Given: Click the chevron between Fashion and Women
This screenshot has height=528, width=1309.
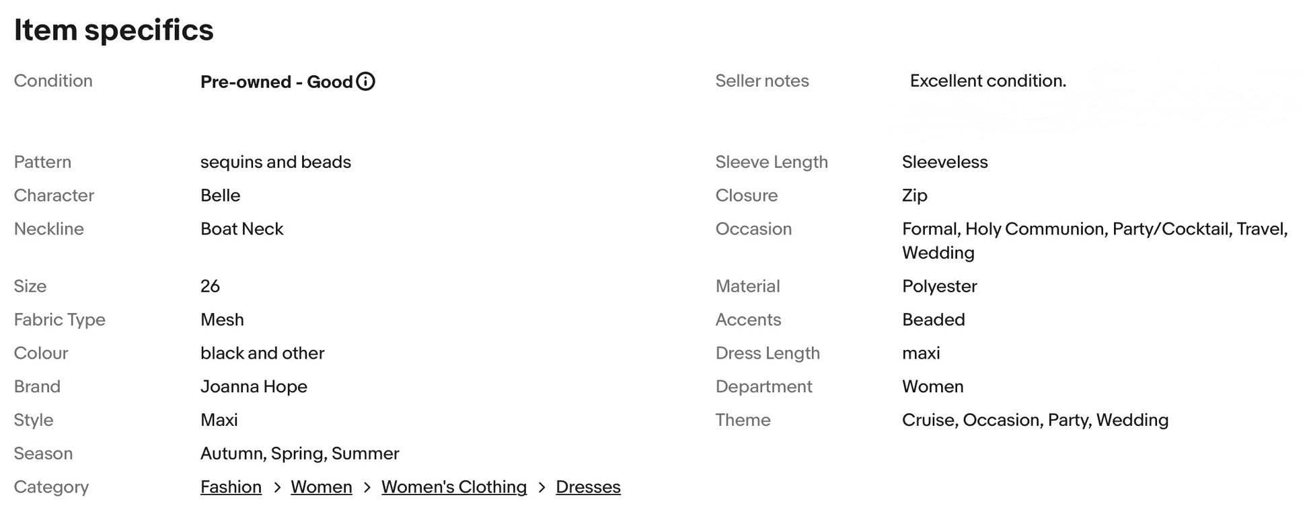Looking at the screenshot, I should 276,488.
